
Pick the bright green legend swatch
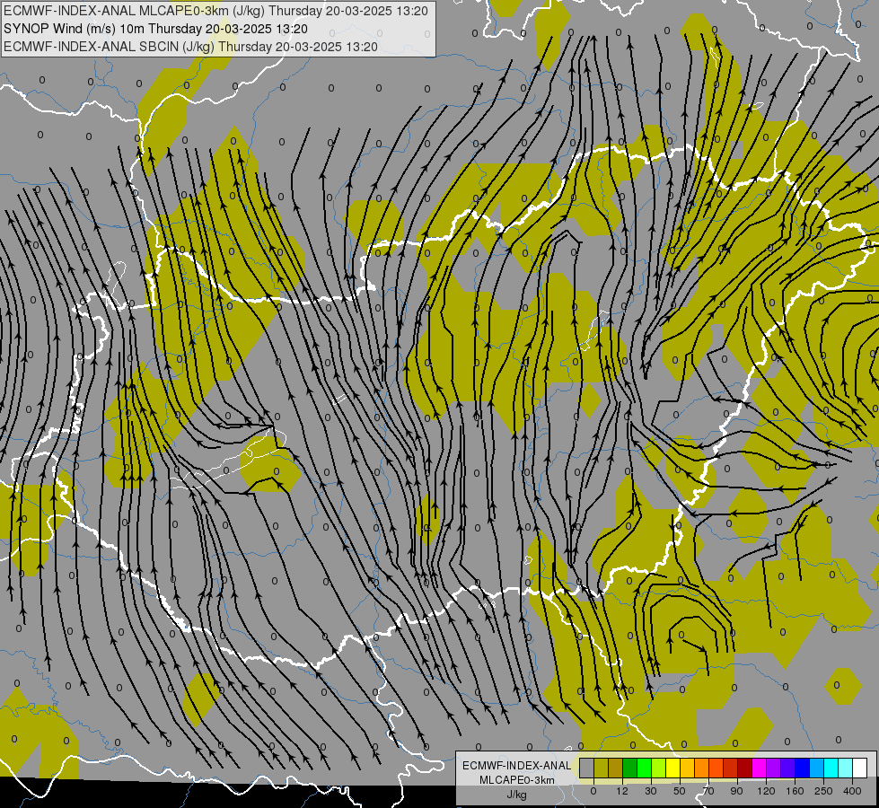click(644, 768)
